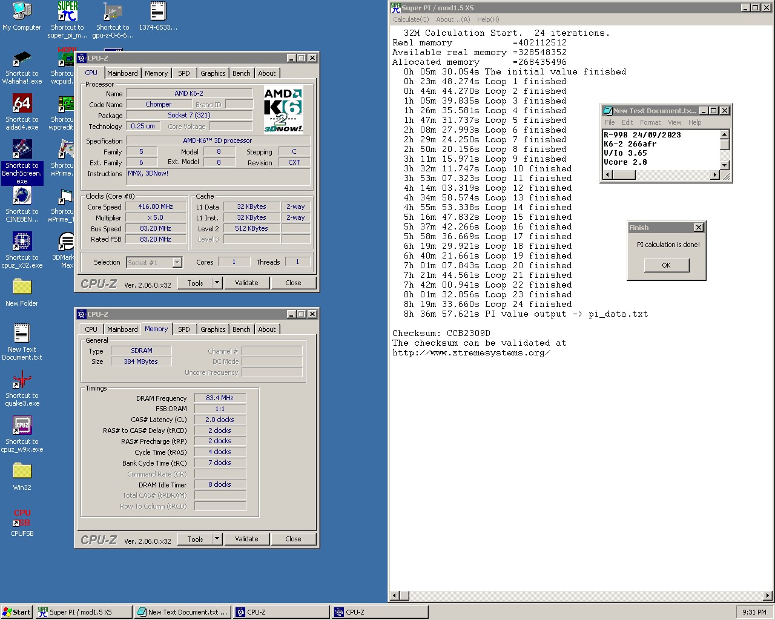The width and height of the screenshot is (775, 620).
Task: Launch the CINEBENCH shortcut icon
Action: coord(22,205)
